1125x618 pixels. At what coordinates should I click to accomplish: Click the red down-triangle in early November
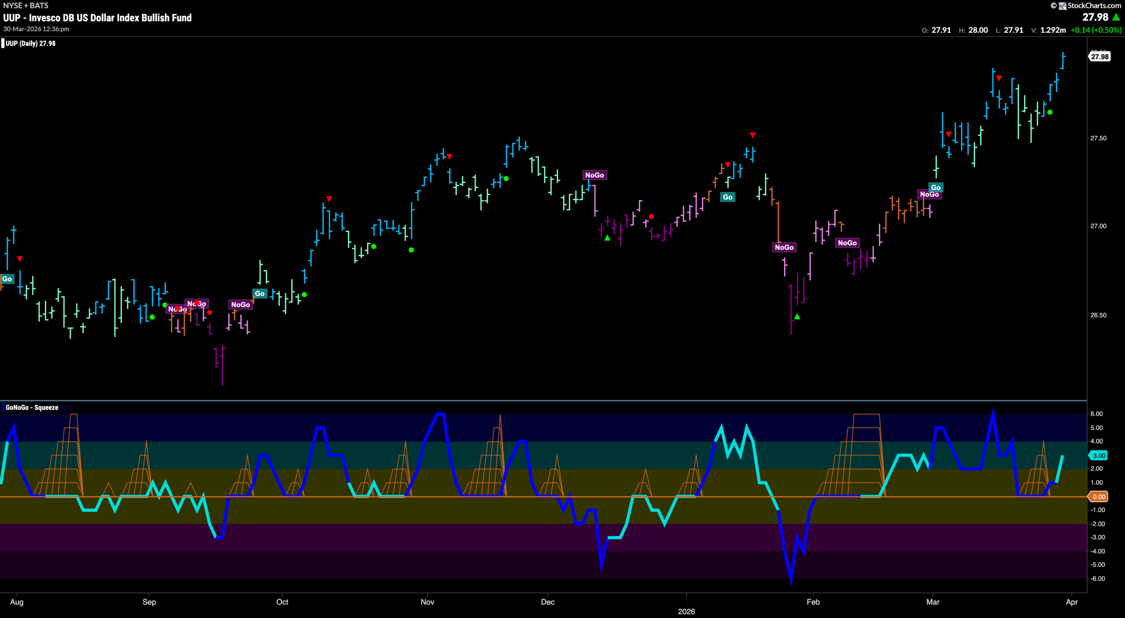pos(449,156)
